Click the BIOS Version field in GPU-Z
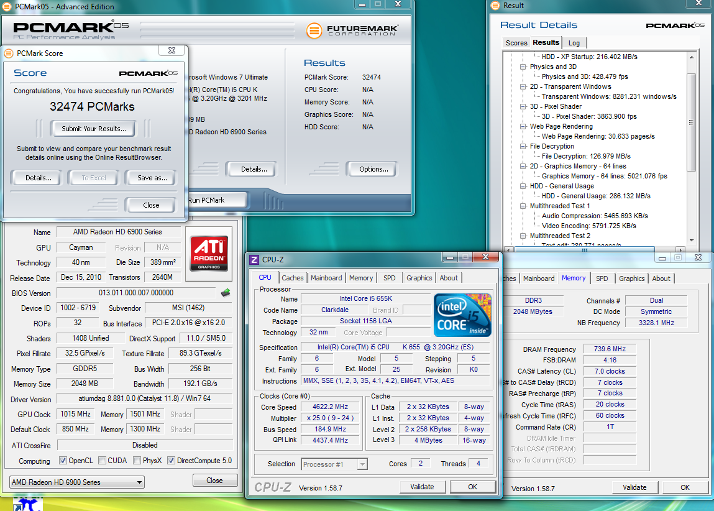 135,293
